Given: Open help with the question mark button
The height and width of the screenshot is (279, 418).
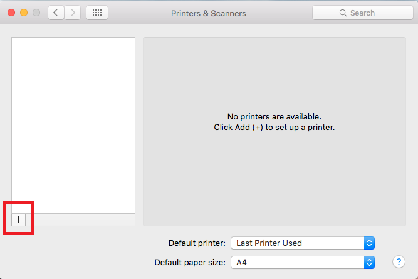Looking at the screenshot, I should click(399, 262).
